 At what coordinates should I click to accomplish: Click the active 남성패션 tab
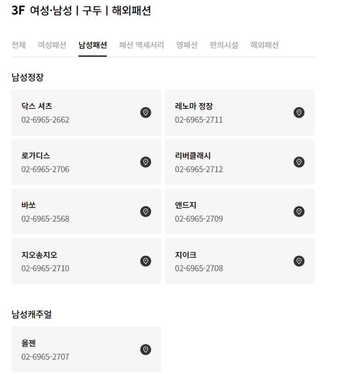(92, 45)
